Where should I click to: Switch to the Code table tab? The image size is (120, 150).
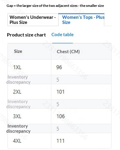[63, 35]
